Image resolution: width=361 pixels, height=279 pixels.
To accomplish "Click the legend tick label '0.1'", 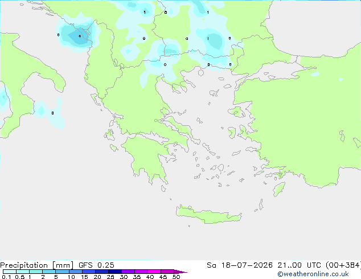I will [x=6, y=277].
